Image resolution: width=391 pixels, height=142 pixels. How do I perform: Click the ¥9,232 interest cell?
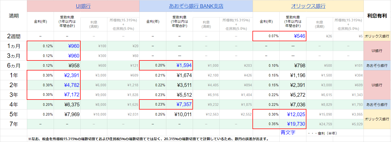click(x=206, y=105)
